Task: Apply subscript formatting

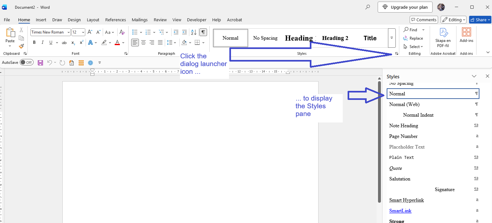Action: click(73, 43)
